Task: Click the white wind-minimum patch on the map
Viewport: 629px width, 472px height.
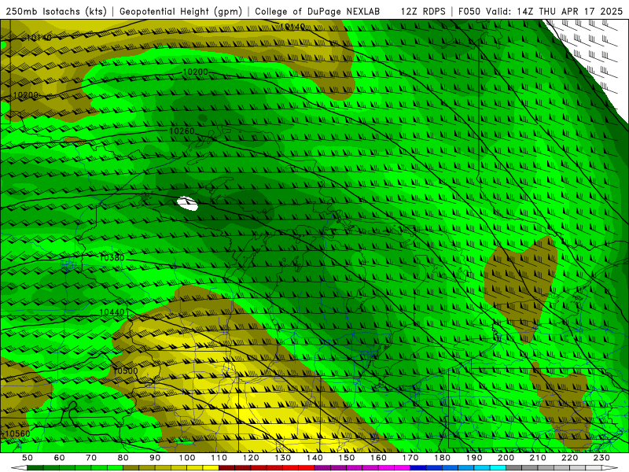Action: (x=188, y=204)
